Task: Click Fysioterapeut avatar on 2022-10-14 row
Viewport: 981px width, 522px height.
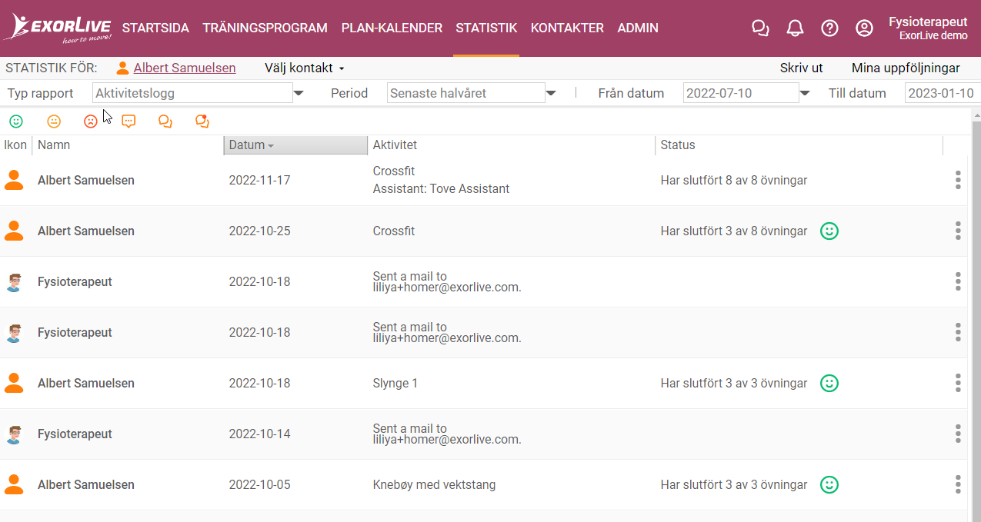Action: (x=14, y=434)
